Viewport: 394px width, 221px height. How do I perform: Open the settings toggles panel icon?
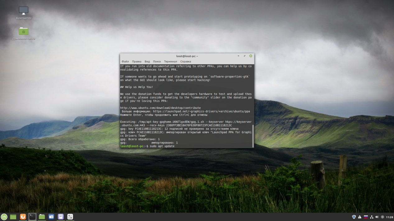[70, 217]
